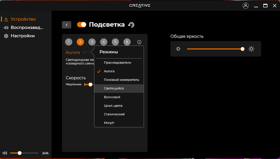Screen dimensions: 280x159
Task: Select lighting zone 6
Action: (x=127, y=42)
